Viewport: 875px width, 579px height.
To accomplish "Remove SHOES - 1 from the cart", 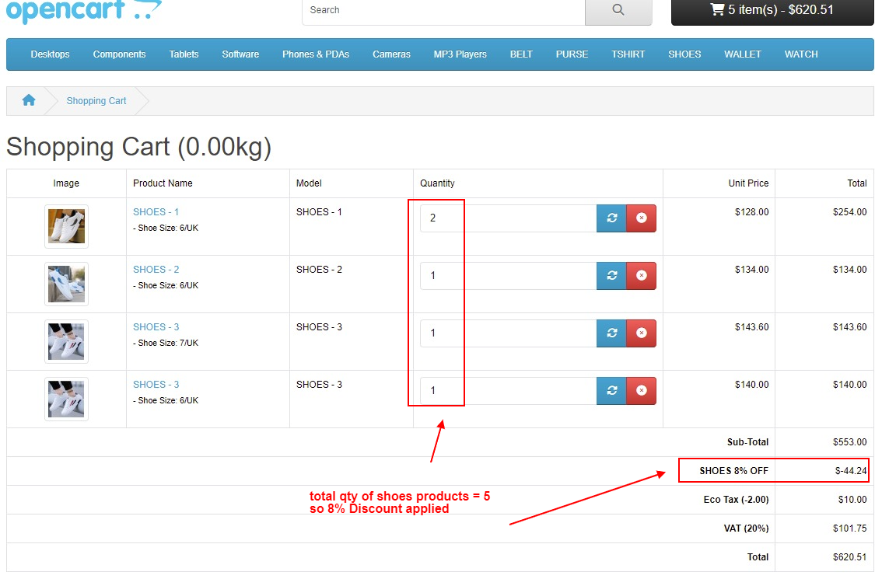I will [x=641, y=218].
